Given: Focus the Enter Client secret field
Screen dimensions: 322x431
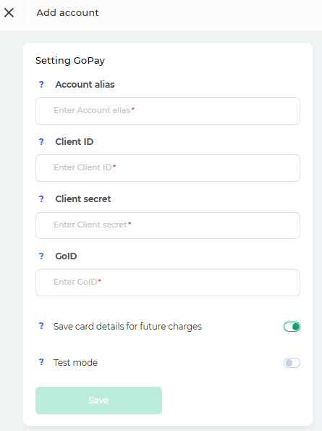Looking at the screenshot, I should coord(168,225).
